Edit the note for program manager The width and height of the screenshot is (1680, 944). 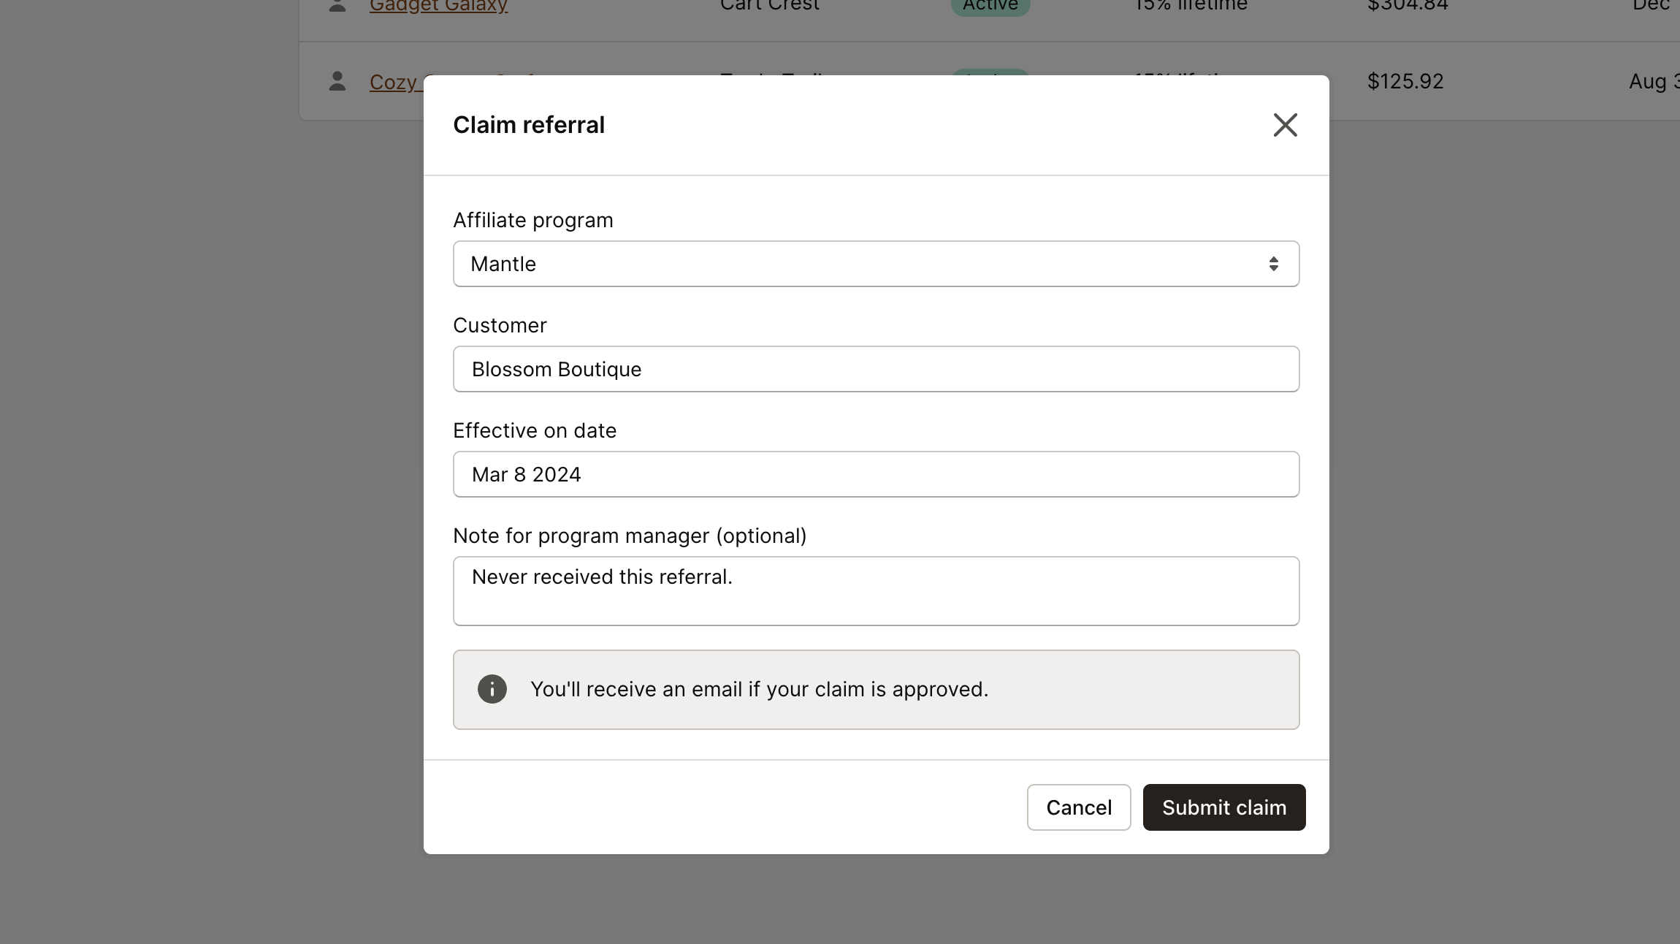875,590
